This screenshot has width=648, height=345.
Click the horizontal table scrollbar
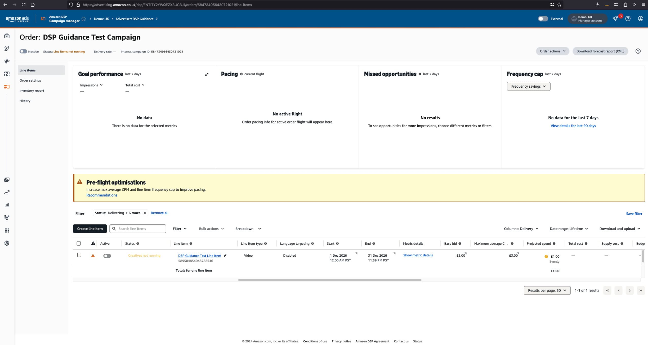[329, 280]
